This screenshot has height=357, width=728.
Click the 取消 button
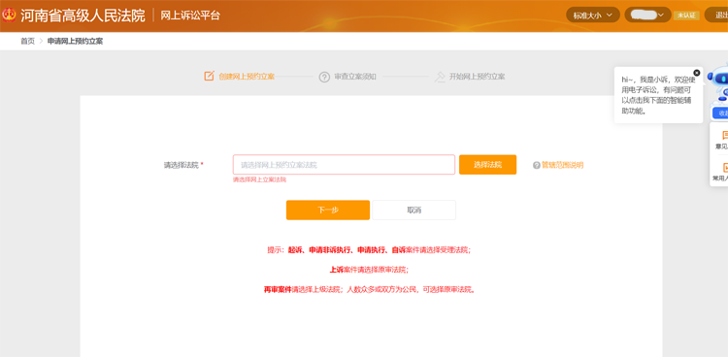coord(414,210)
